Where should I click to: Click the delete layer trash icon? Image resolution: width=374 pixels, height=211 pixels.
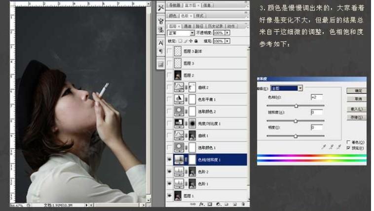pyautogui.click(x=243, y=204)
